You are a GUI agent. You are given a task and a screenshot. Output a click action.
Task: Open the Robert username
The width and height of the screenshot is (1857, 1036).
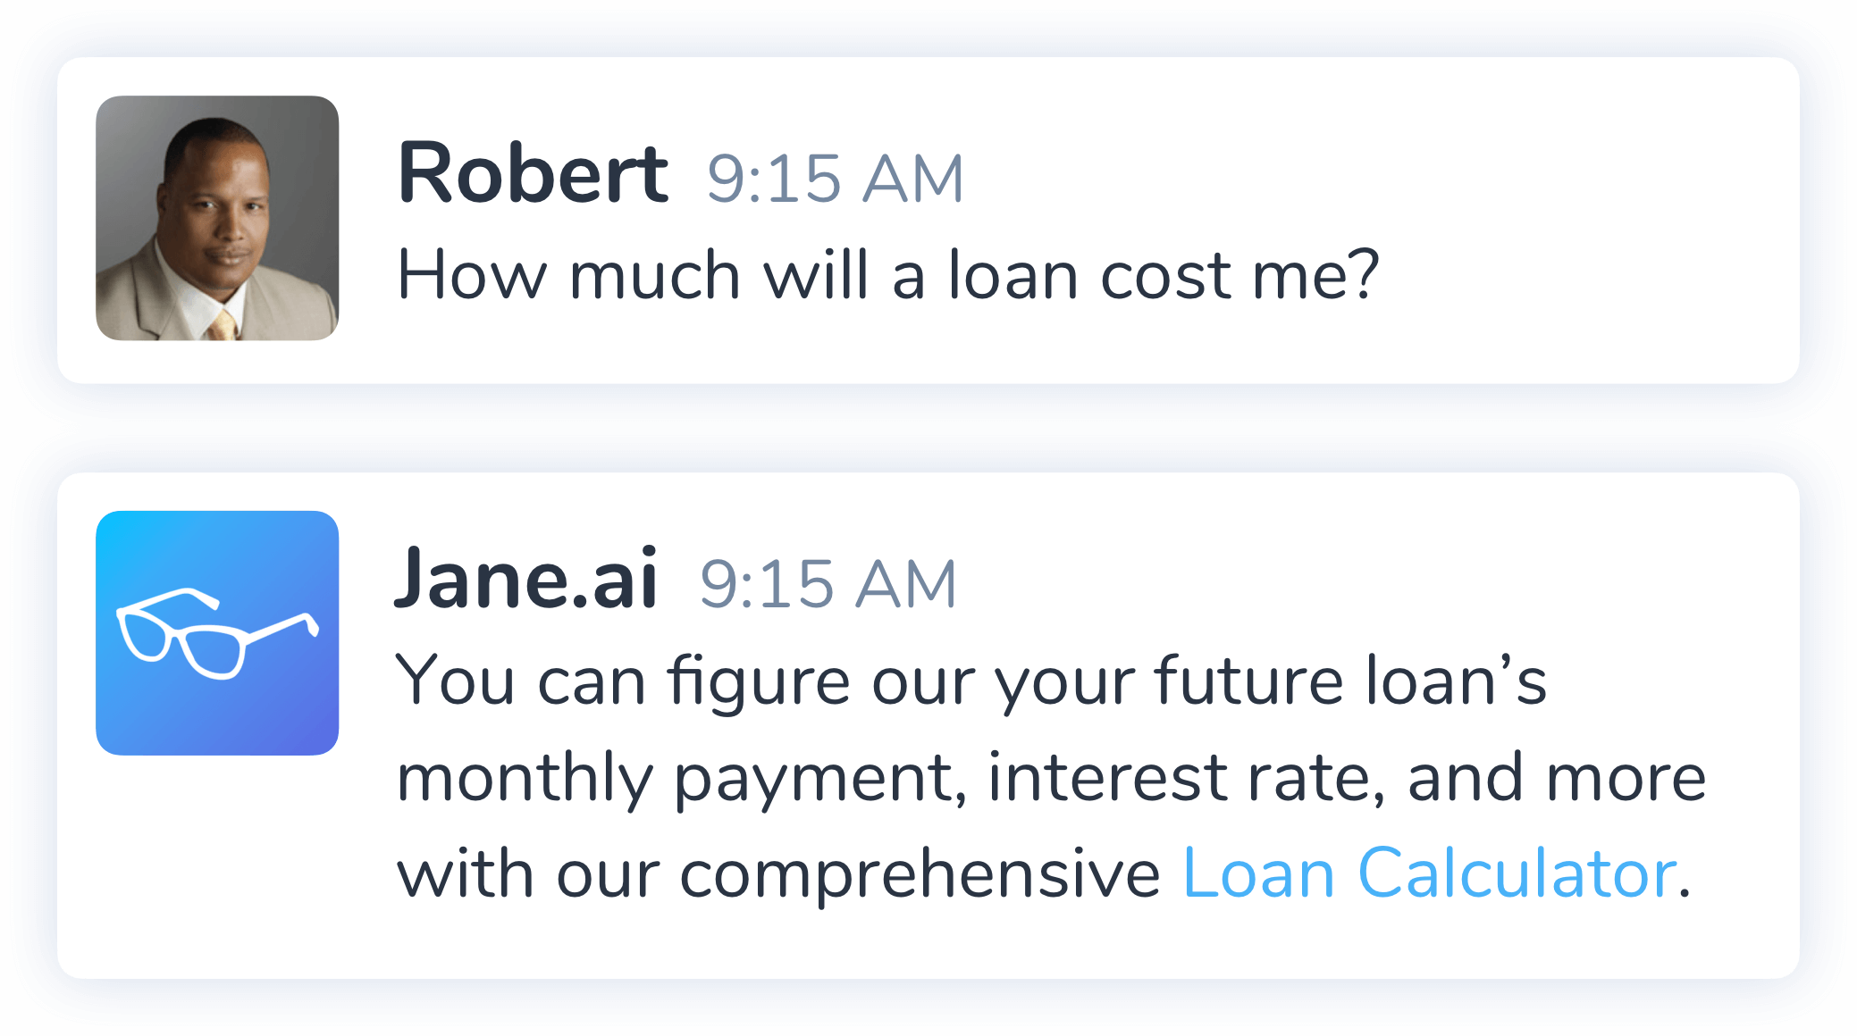533,174
